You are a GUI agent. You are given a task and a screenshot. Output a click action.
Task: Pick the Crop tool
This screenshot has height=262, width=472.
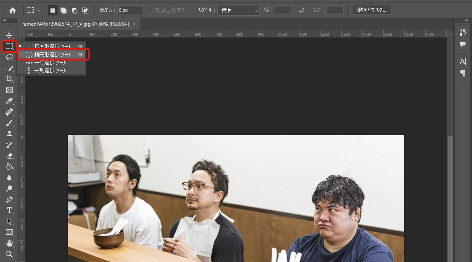pos(9,79)
